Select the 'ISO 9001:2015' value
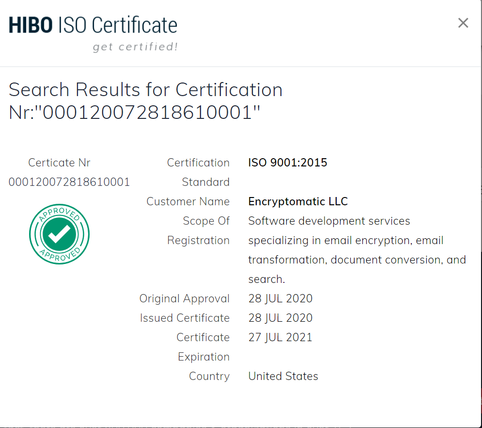Screen dimensions: 482x428 coord(288,163)
